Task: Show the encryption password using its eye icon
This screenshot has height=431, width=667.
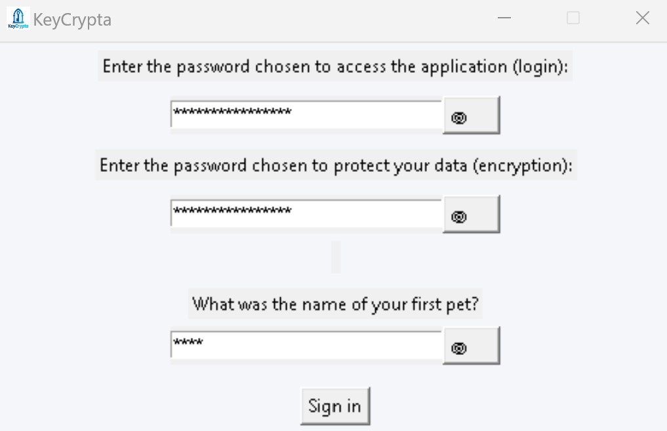Action: (x=471, y=215)
